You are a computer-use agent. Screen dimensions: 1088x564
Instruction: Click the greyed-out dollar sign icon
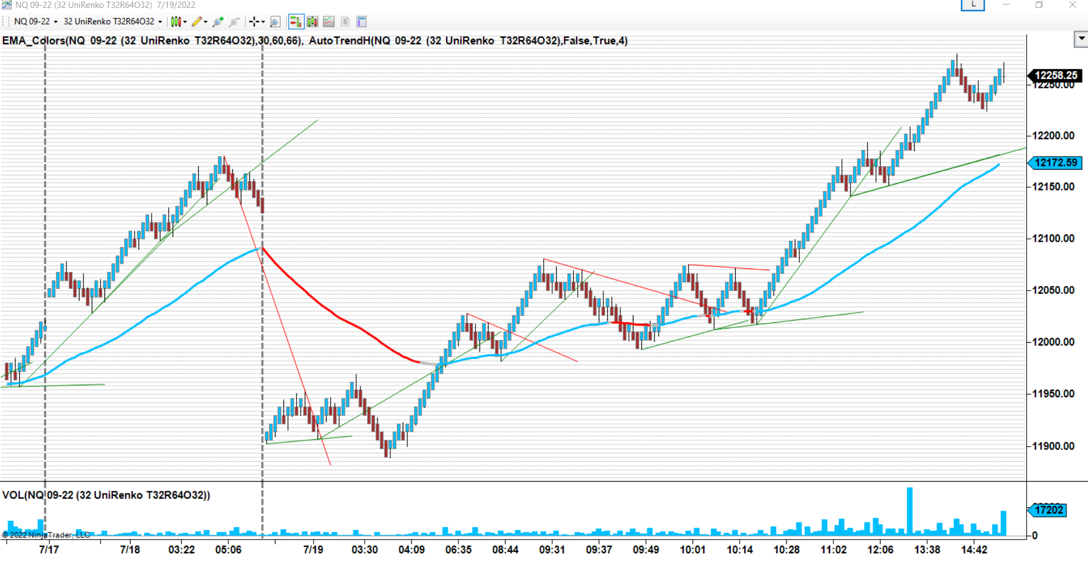[345, 22]
